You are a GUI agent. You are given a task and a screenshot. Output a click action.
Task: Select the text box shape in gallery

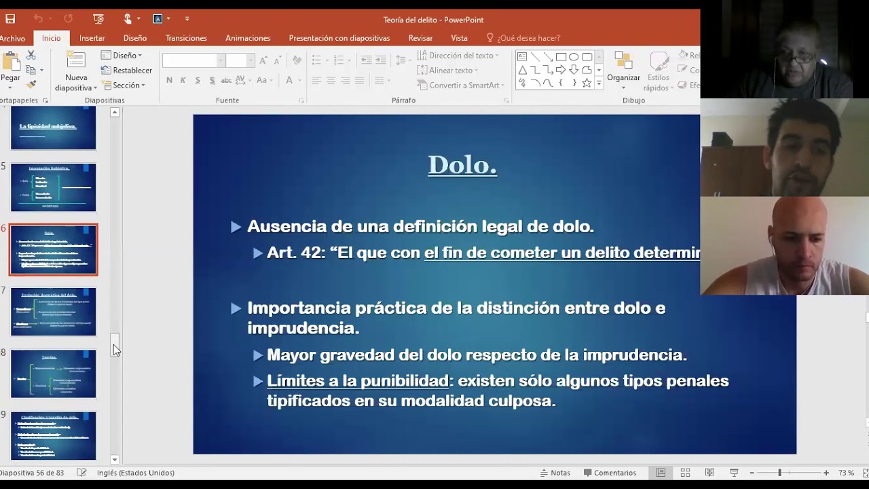[x=522, y=57]
